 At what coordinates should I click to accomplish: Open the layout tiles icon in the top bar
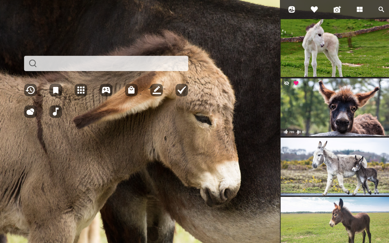[360, 9]
